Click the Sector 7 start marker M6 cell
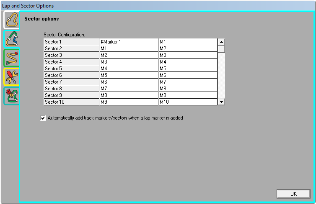The width and height of the screenshot is (316, 204). tap(129, 82)
